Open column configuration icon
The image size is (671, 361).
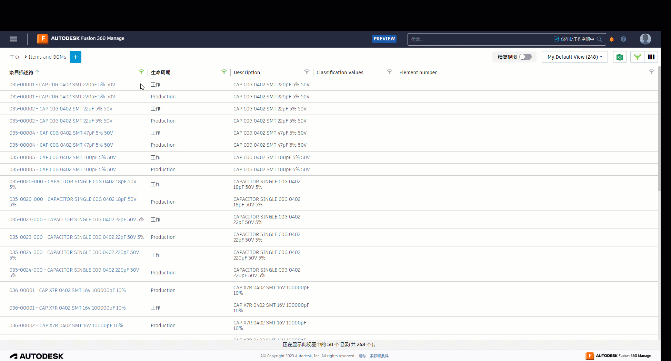pyautogui.click(x=651, y=57)
